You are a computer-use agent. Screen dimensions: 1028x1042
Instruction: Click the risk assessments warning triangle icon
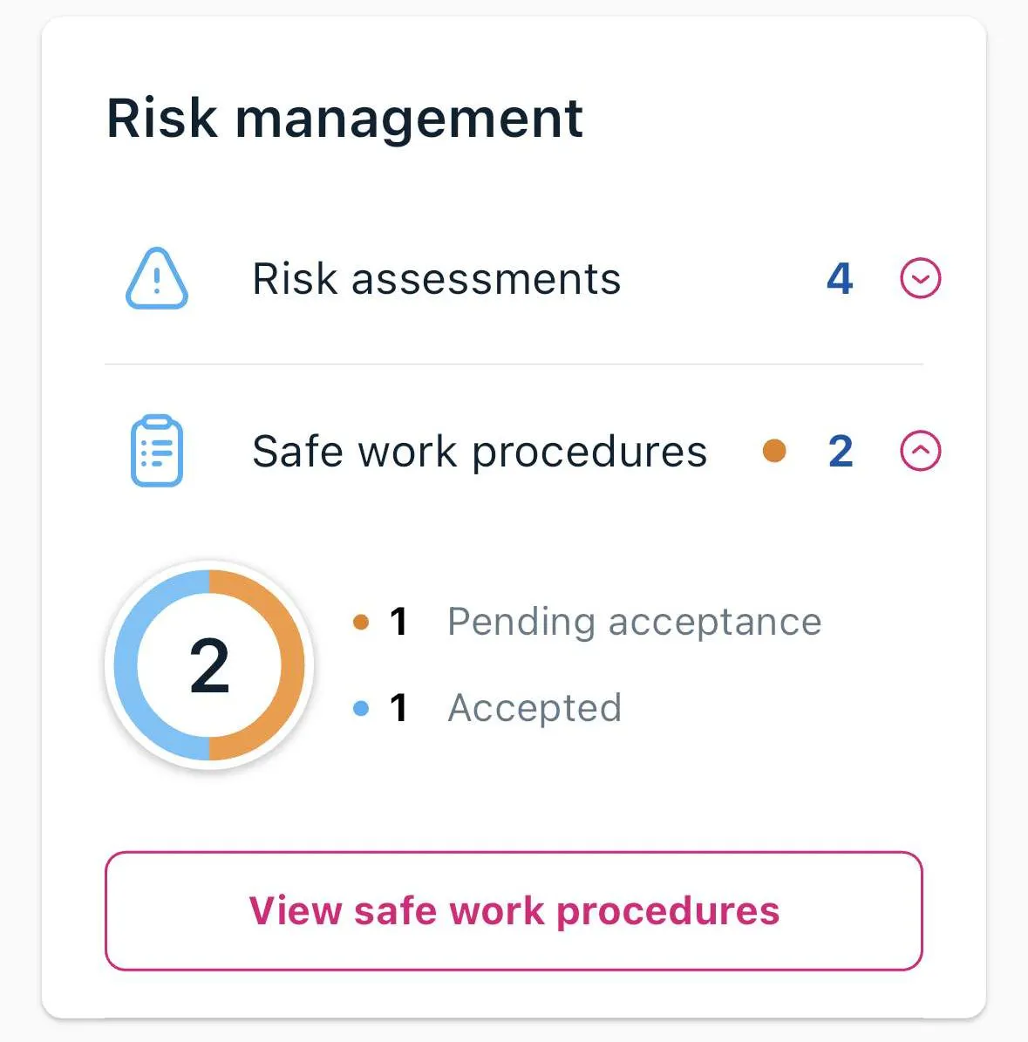point(157,279)
